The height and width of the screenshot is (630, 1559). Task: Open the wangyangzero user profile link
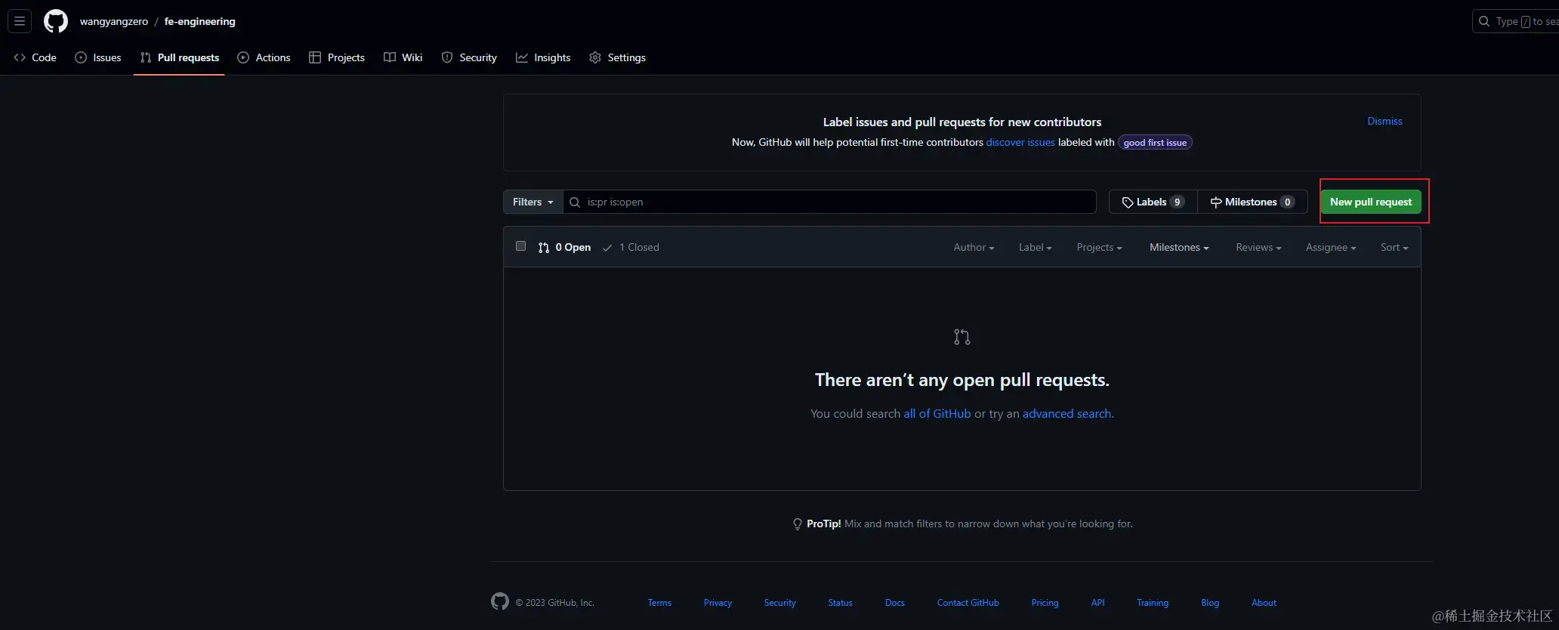click(114, 21)
